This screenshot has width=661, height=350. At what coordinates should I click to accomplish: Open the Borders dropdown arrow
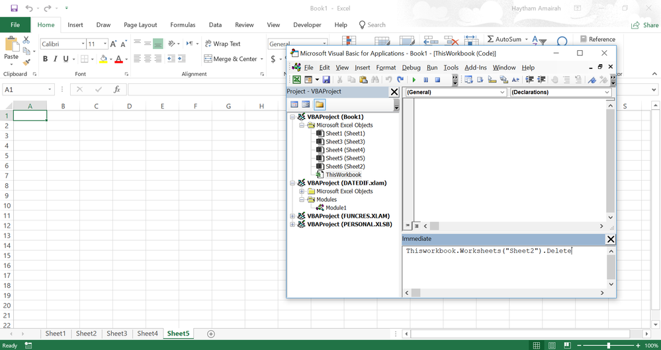coord(93,59)
